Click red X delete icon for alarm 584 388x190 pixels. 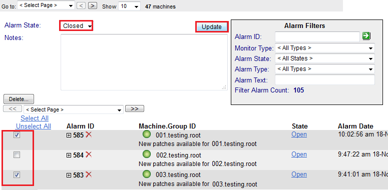click(88, 154)
